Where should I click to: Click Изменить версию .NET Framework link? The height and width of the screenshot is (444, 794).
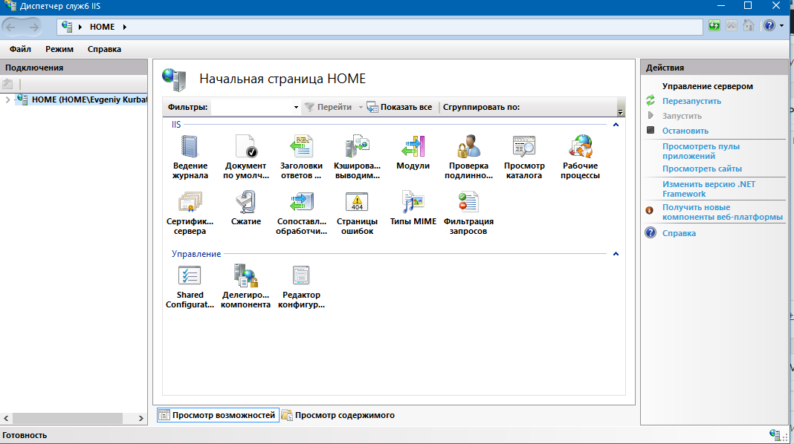click(709, 189)
